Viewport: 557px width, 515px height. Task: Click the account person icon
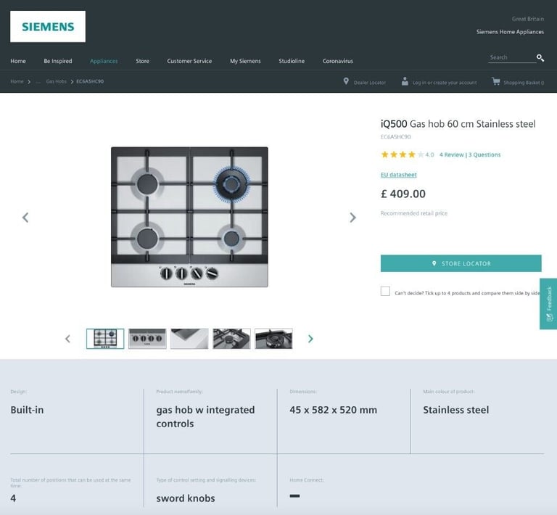(x=405, y=81)
